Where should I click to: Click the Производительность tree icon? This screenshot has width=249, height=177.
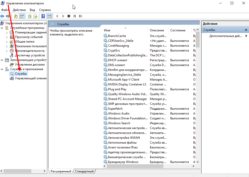click(x=11, y=51)
